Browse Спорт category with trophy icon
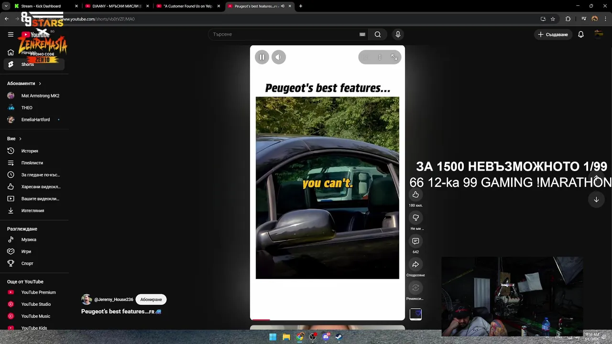The height and width of the screenshot is (344, 612). pyautogui.click(x=34, y=263)
